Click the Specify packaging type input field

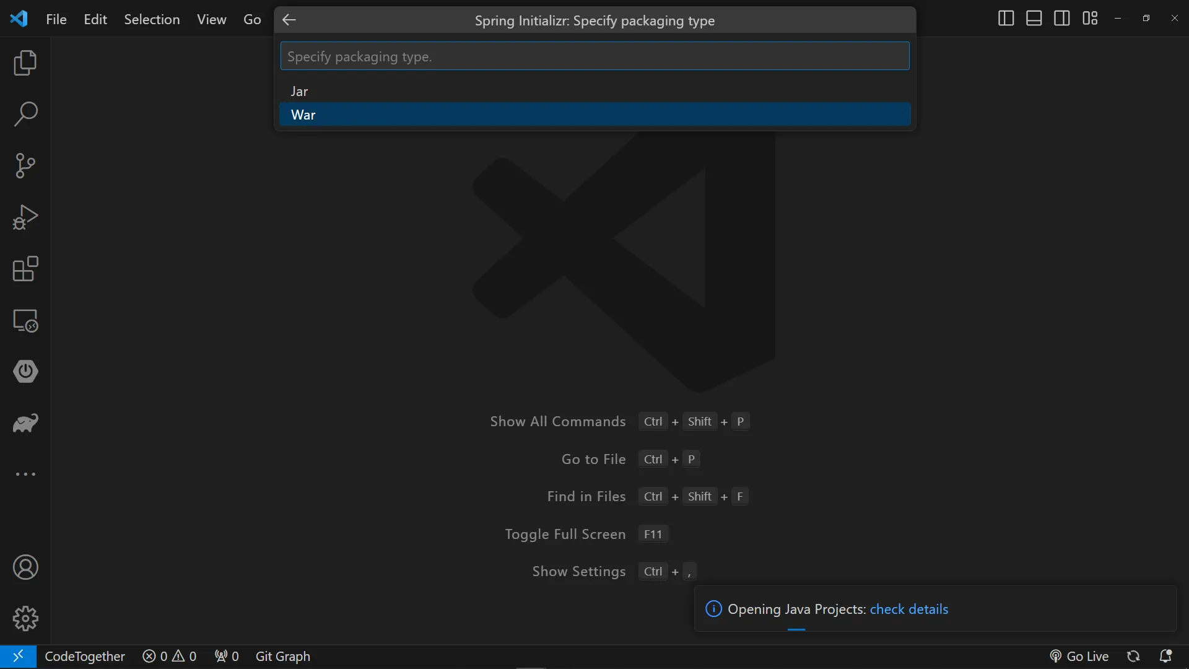click(594, 56)
